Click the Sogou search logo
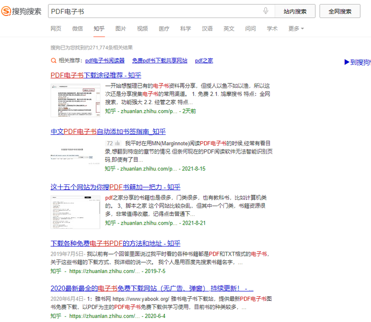 [21, 11]
